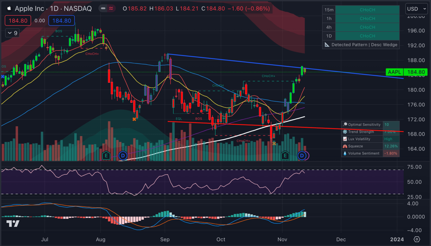Viewport: 431px width, 246px height.
Task: Click the 2024 label on the time axis
Action: pos(397,239)
